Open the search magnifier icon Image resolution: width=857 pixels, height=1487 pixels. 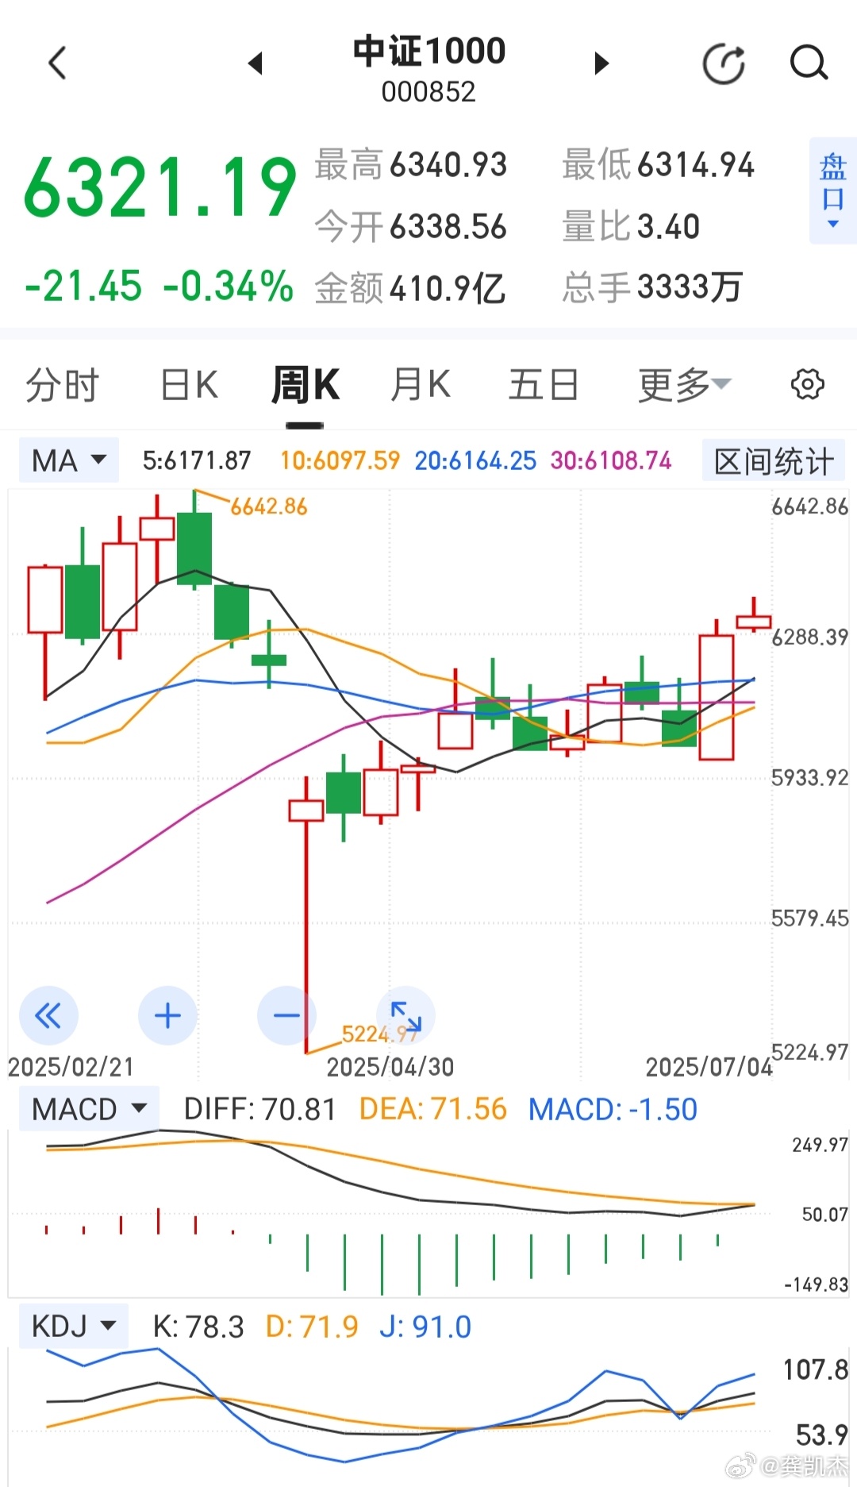(809, 63)
